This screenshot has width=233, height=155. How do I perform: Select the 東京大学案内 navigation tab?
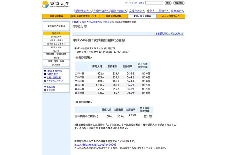pyautogui.click(x=56, y=16)
